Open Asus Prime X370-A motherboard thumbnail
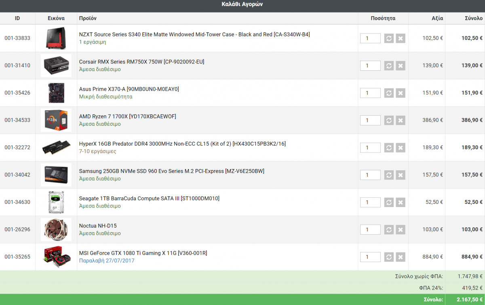485x305 pixels. point(56,93)
